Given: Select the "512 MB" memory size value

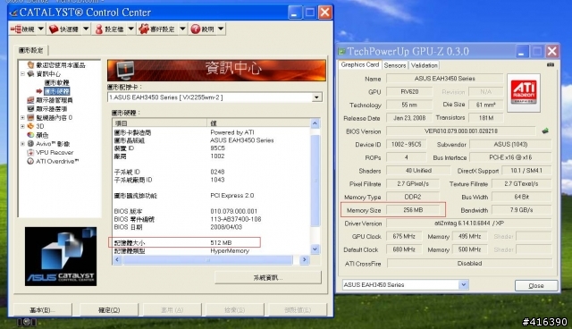Looking at the screenshot, I should [221, 242].
